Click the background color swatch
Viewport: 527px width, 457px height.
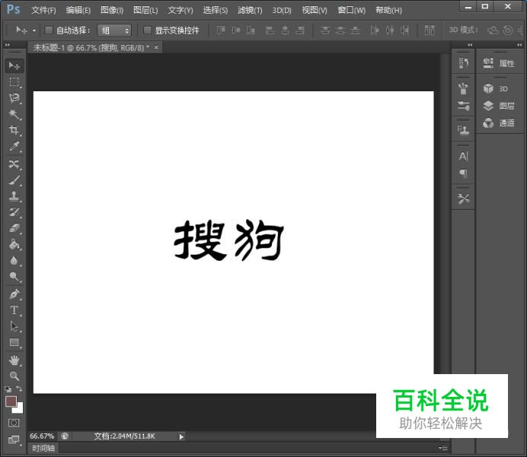(19, 409)
